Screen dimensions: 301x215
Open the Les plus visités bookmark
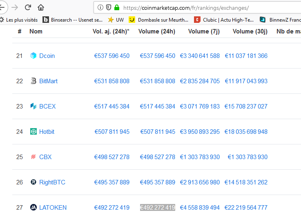(19, 20)
